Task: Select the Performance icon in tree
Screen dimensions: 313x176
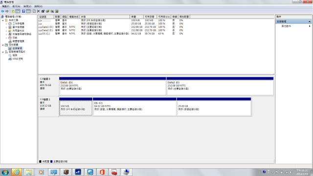Action: [x=10, y=38]
